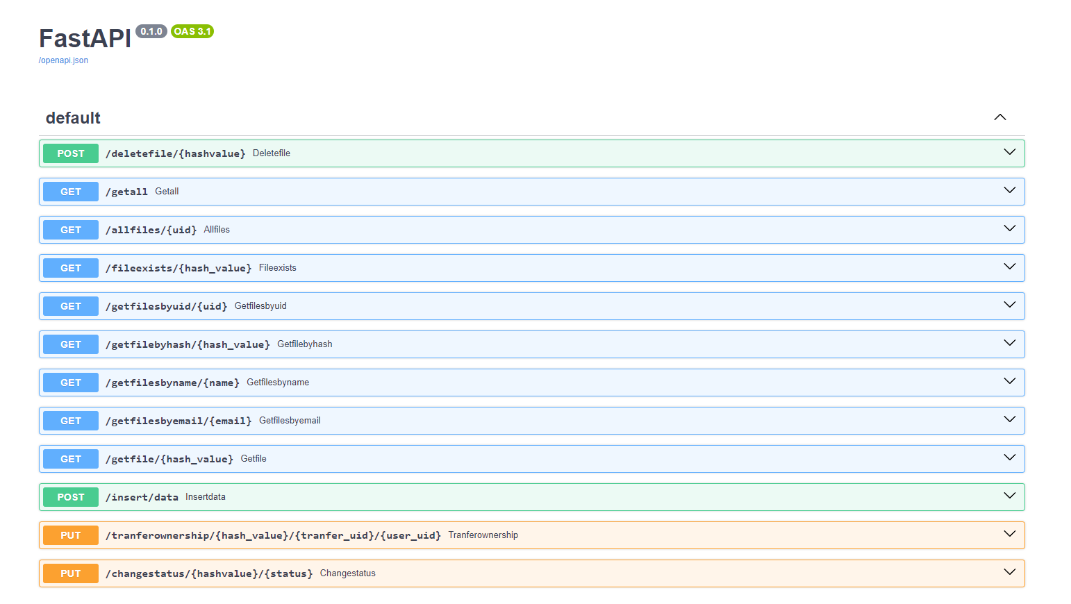Click the OAS 3.1 badge
Viewport: 1071px width, 604px height.
tap(192, 31)
